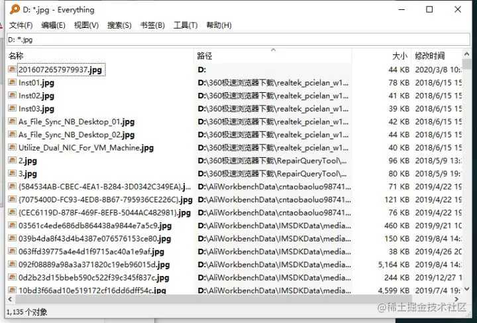
Task: Select file As_File_Sync_NB_Desktop_02.jpg
Action: tap(76, 135)
